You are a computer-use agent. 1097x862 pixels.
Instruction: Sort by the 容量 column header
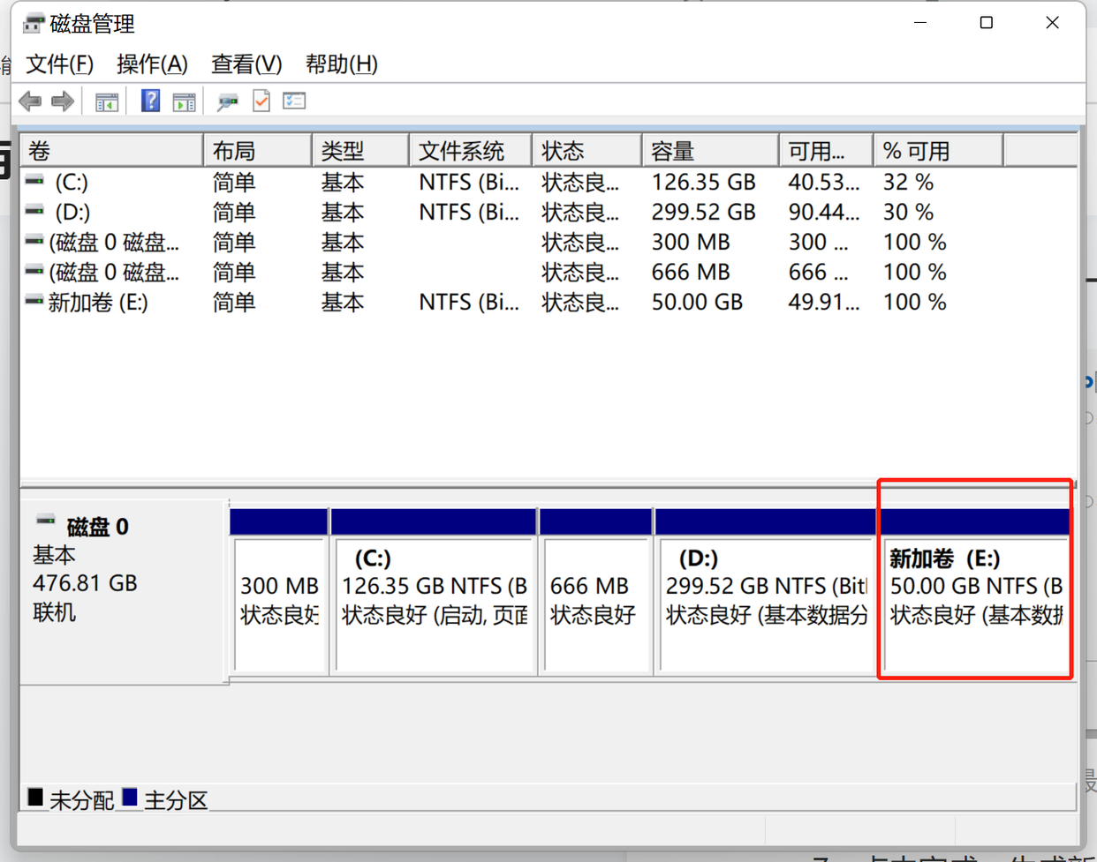click(710, 151)
